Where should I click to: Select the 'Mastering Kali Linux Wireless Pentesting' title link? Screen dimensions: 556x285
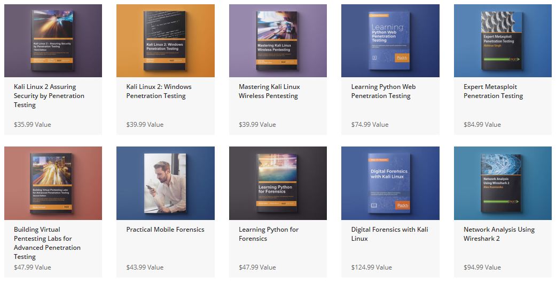(x=269, y=91)
